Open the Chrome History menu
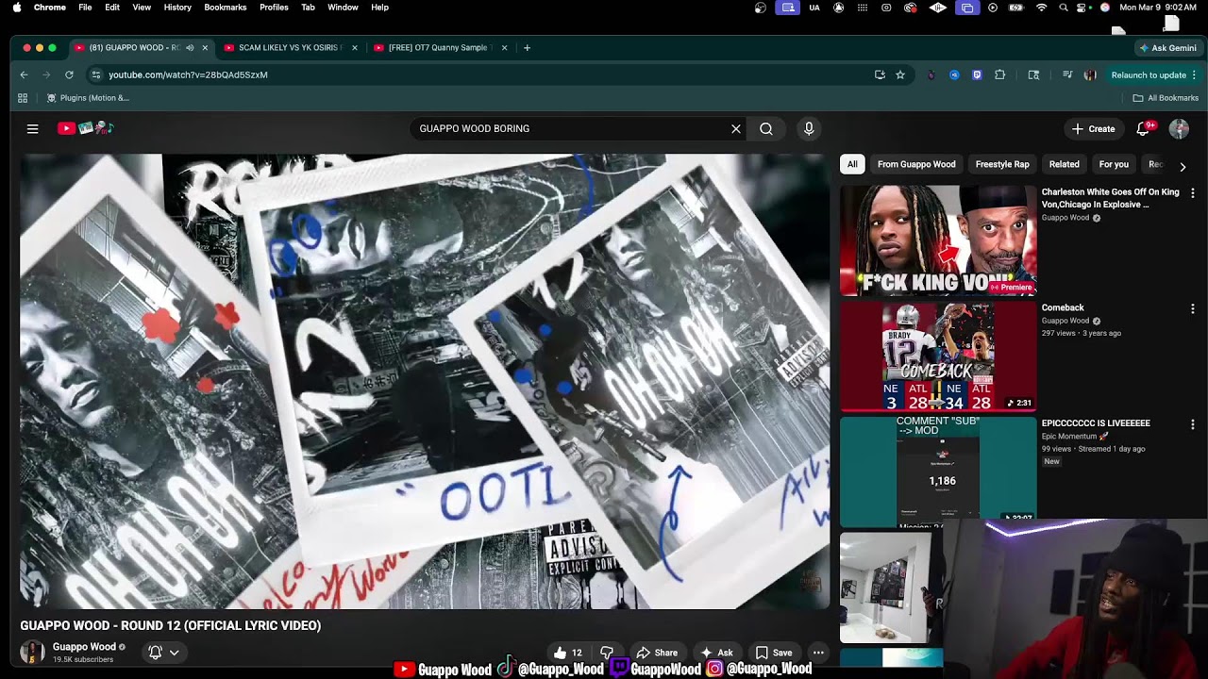The width and height of the screenshot is (1208, 679). pyautogui.click(x=177, y=8)
